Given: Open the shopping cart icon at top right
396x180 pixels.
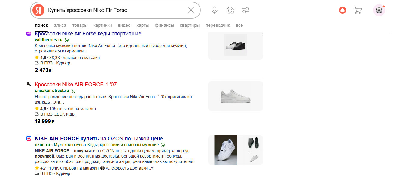Looking at the screenshot, I should (x=358, y=10).
